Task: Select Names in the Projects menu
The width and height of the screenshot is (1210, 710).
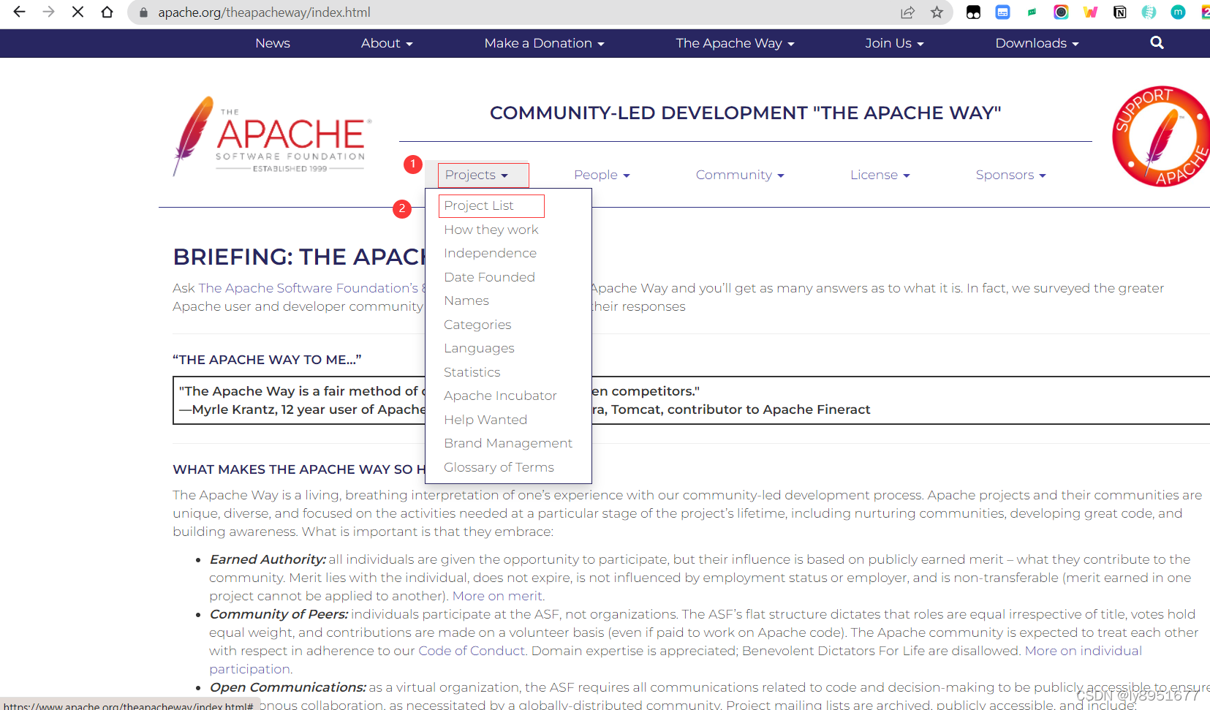Action: pyautogui.click(x=466, y=301)
